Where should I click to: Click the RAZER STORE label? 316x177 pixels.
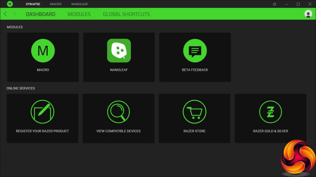pos(194,131)
